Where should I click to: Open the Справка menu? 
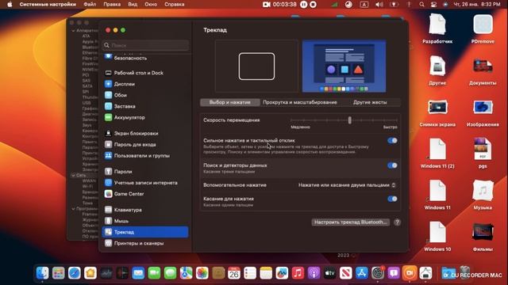pyautogui.click(x=175, y=5)
